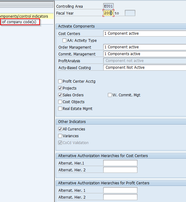
Task: Focus Cost Centers Alternat. Hier. 2 field
Action: click(120, 170)
